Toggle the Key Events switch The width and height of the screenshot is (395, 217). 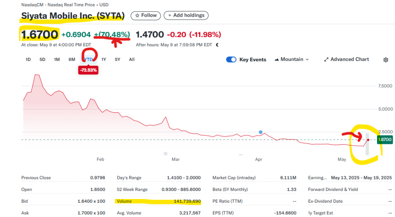pos(231,59)
